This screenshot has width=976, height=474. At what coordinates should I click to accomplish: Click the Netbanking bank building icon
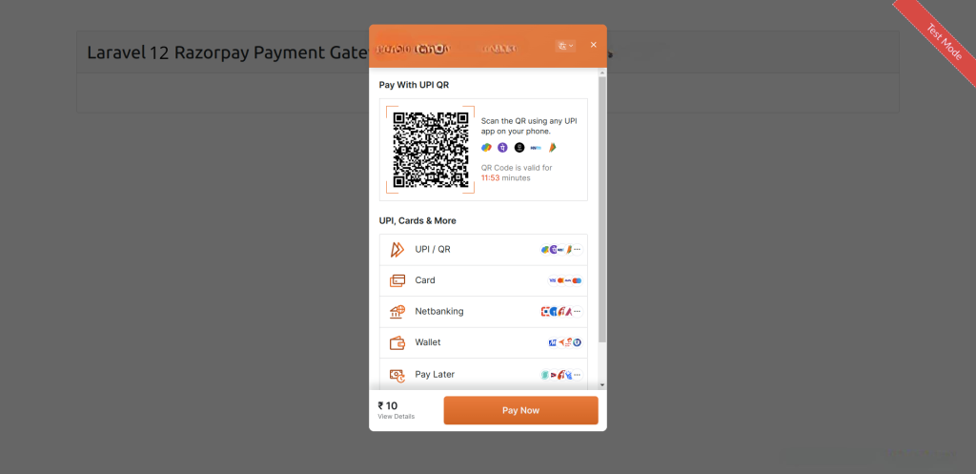[x=397, y=312]
